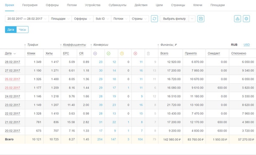Open the Потоки filter dropdown

click(x=120, y=19)
